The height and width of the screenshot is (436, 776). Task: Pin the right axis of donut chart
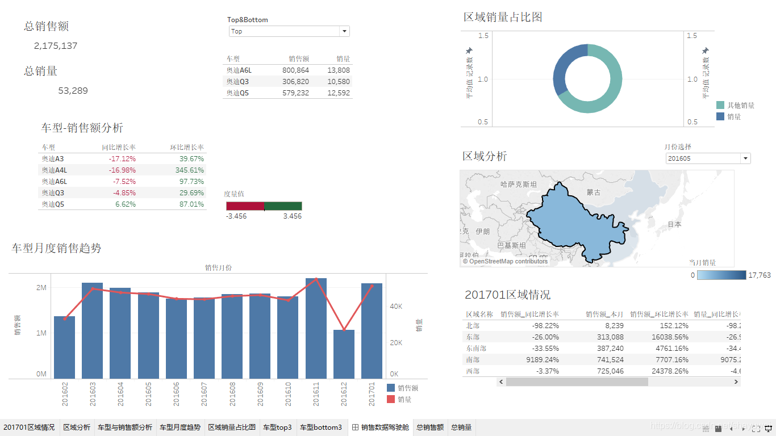[x=706, y=51]
